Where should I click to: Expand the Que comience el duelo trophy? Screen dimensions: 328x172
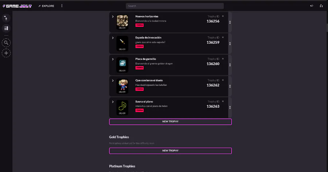point(113,80)
